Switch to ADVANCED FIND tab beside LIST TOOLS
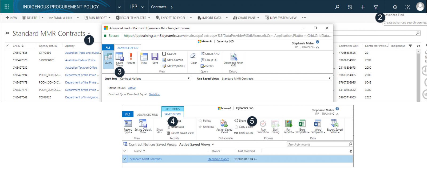Screen dimensions: 427x170 coord(148,115)
